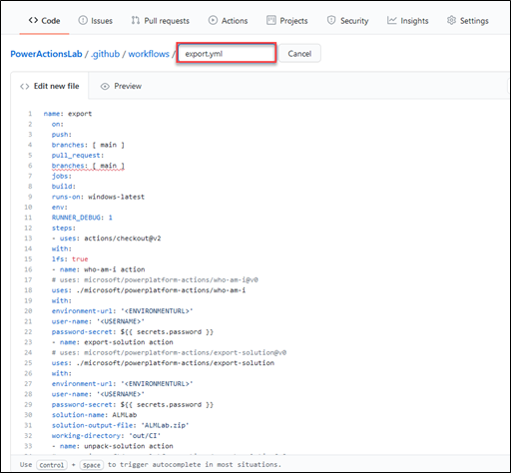Go to Pull requests tab
This screenshot has height=473, width=511.
point(161,21)
